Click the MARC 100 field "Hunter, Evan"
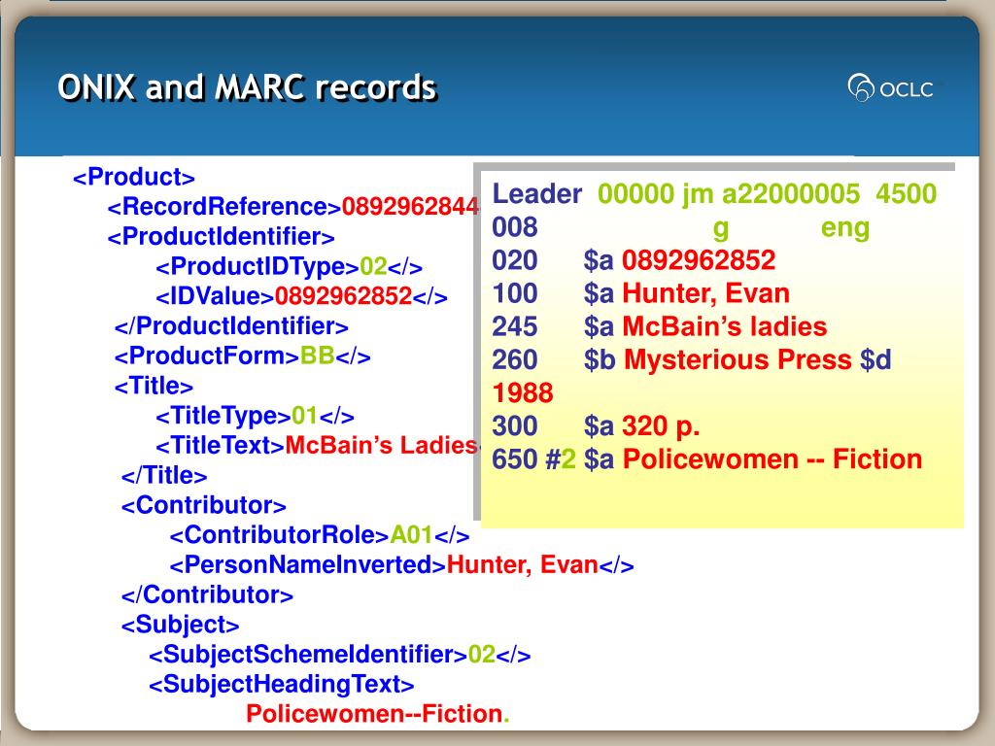The width and height of the screenshot is (995, 746). pos(641,293)
